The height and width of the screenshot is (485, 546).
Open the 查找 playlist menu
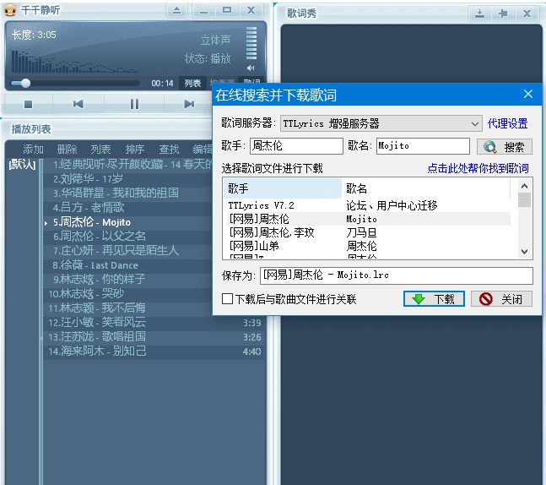tap(169, 150)
